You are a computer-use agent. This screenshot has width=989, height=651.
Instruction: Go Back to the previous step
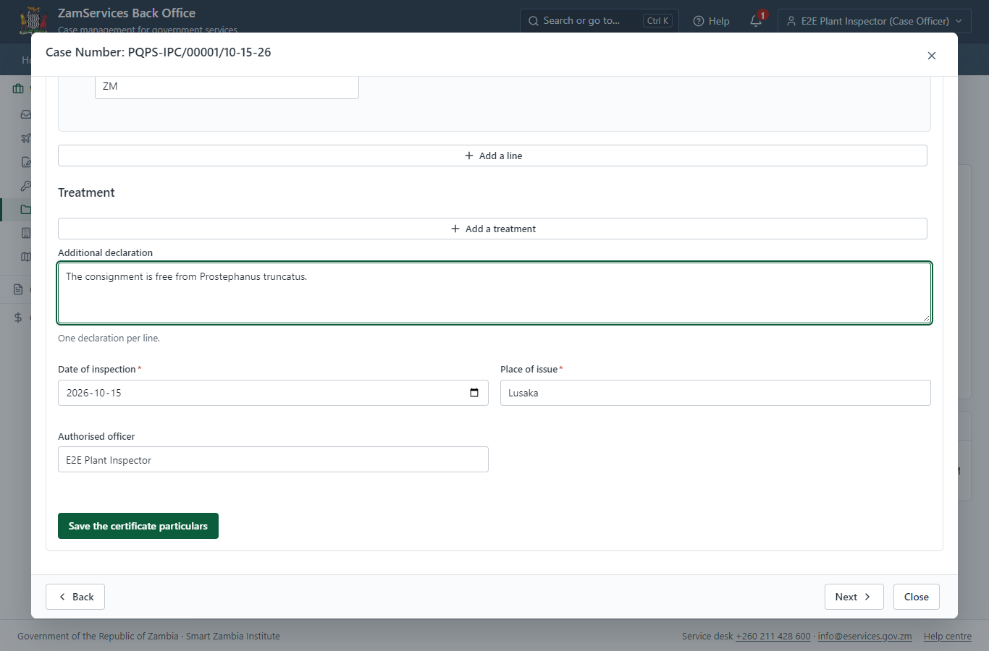[75, 597]
